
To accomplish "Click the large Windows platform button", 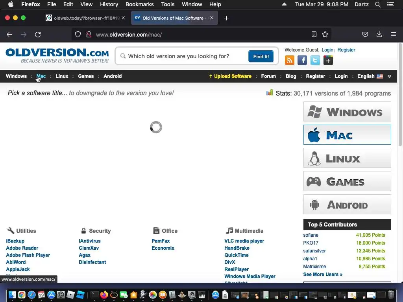I will [347, 112].
